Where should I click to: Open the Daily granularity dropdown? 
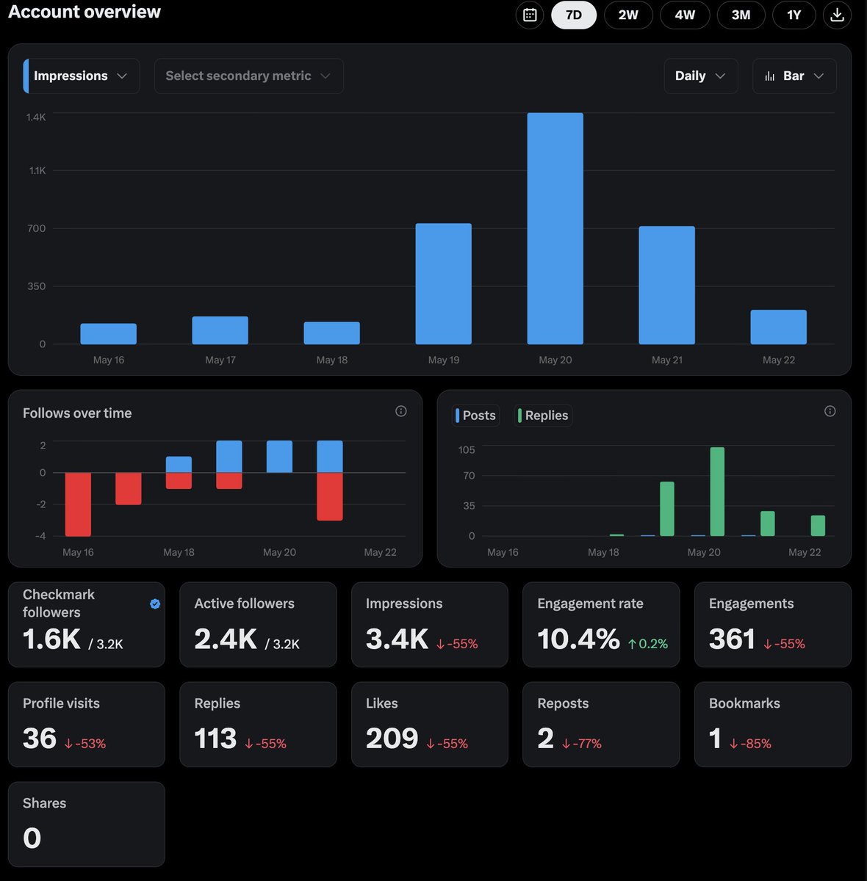pyautogui.click(x=701, y=76)
